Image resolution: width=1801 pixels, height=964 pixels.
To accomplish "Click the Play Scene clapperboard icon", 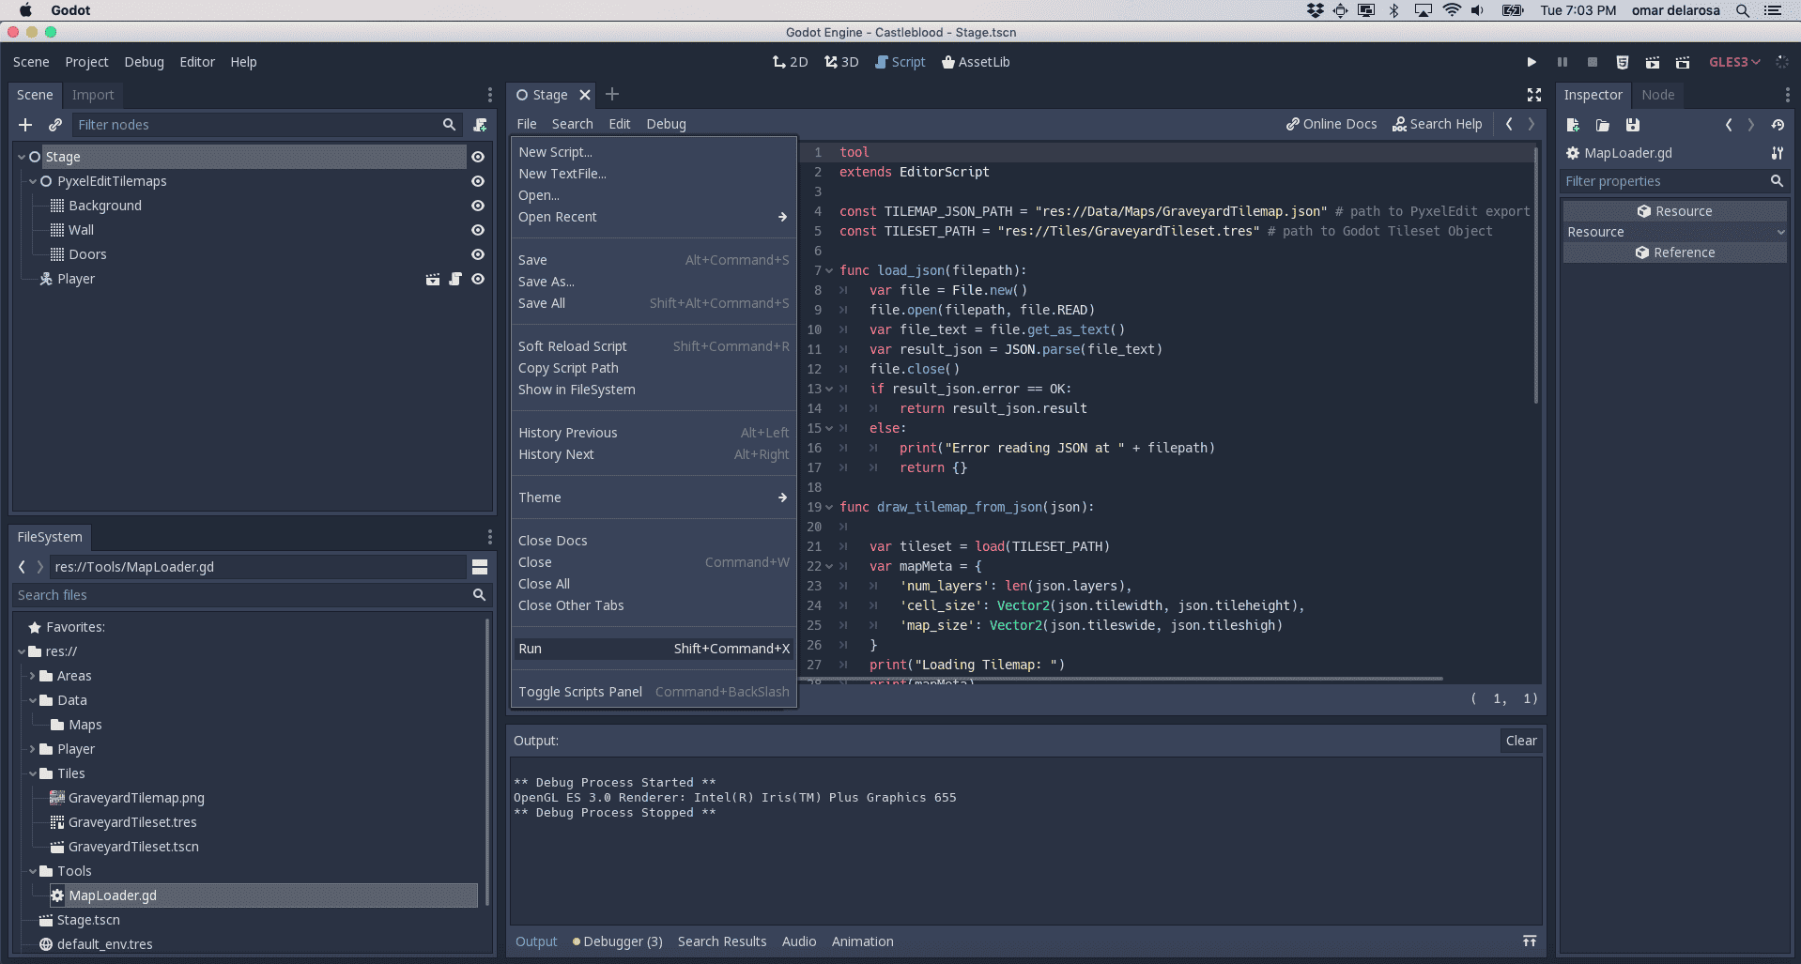I will (x=1653, y=62).
